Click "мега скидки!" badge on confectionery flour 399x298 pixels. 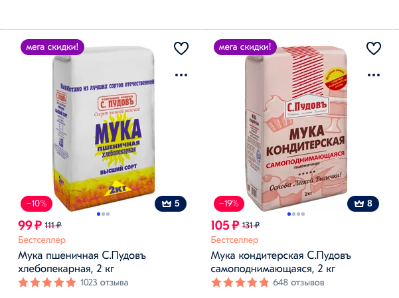click(x=245, y=47)
